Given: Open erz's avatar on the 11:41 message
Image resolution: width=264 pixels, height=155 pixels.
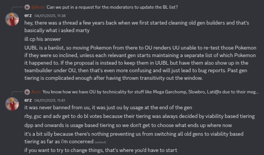Looking at the screenshot, I should [12, 104].
